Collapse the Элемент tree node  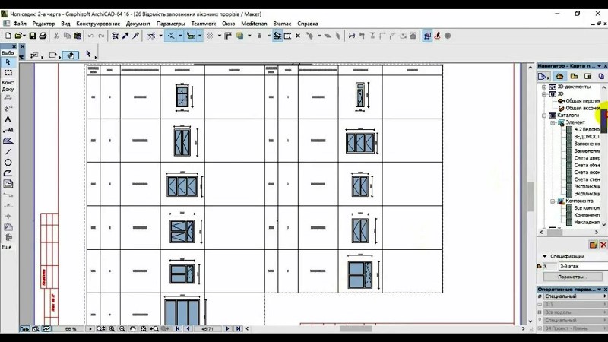click(x=553, y=122)
